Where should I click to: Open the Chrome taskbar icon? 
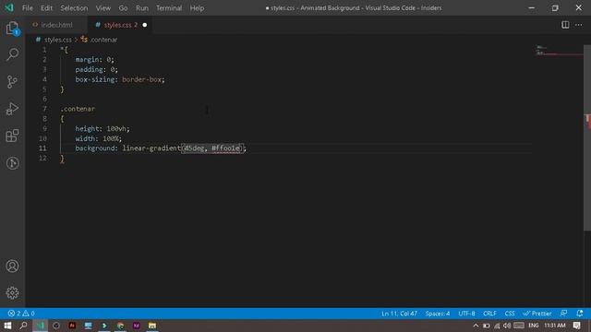[120, 326]
